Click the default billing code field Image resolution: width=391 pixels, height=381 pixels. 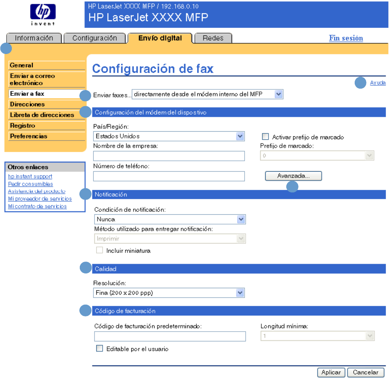pyautogui.click(x=170, y=336)
